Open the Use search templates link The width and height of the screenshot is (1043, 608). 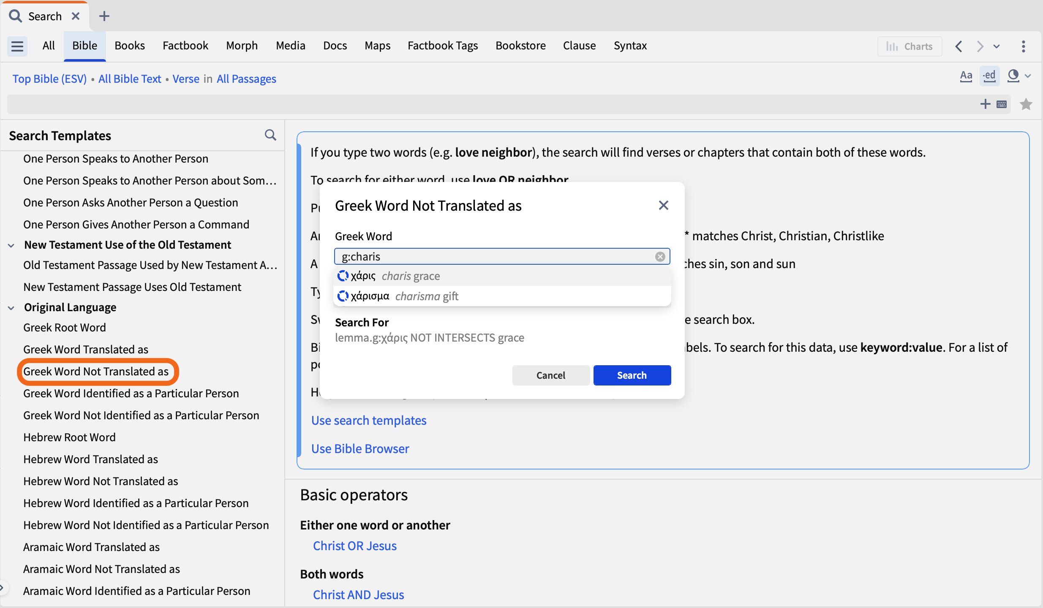click(369, 420)
